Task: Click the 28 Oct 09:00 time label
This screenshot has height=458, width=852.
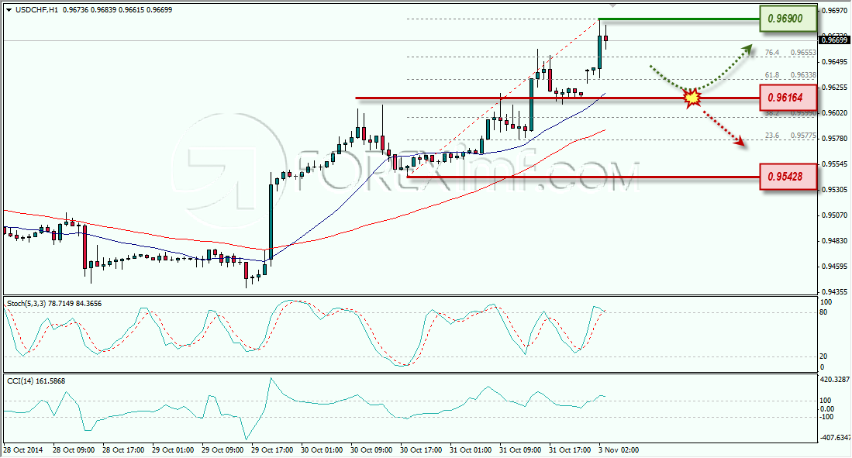Action: click(x=74, y=449)
